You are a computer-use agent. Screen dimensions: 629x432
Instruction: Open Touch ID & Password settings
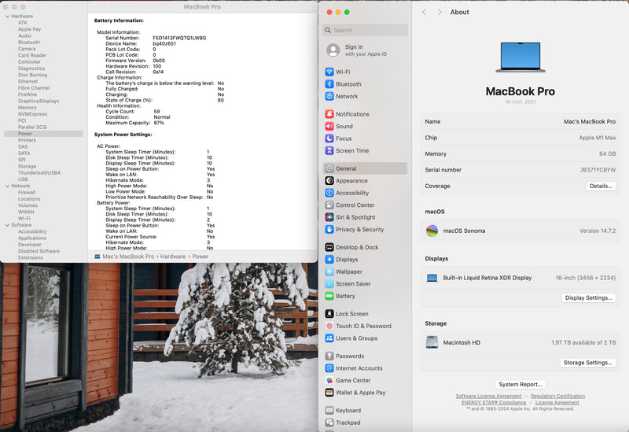(362, 326)
